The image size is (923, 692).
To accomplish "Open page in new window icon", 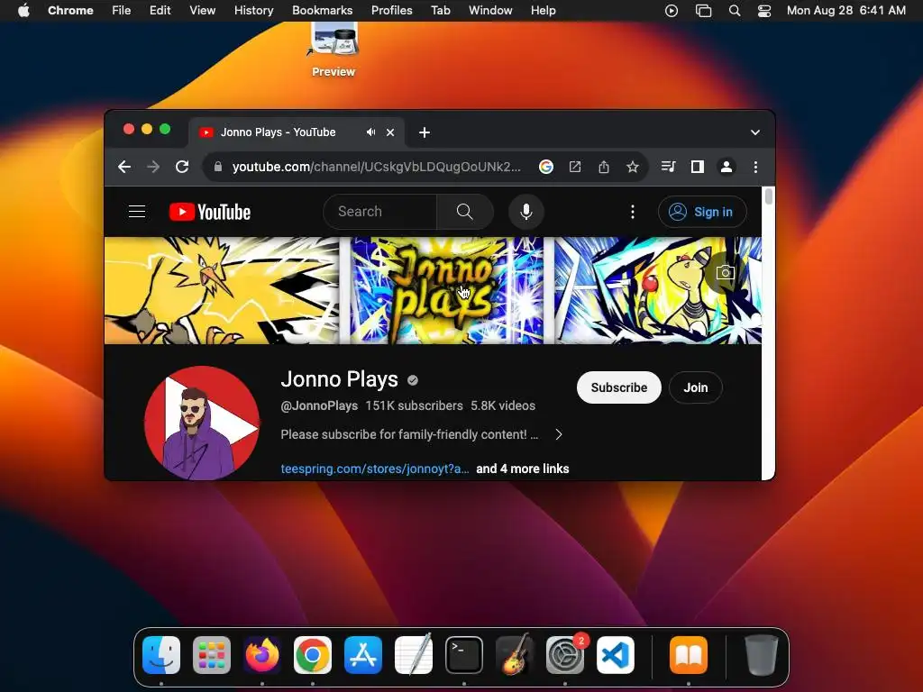I will click(575, 167).
